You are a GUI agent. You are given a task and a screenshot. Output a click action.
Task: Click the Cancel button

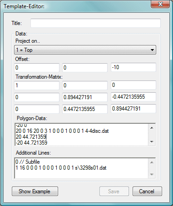(147, 191)
